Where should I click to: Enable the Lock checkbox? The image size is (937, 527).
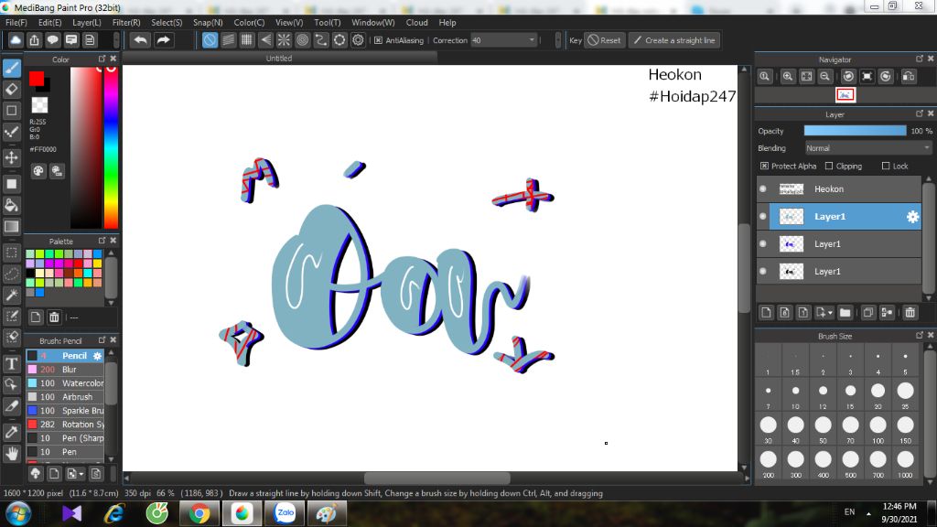886,167
